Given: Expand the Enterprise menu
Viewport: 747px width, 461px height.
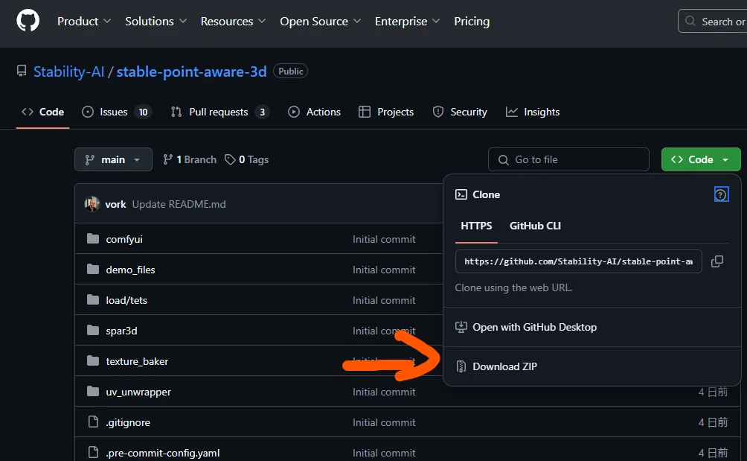Looking at the screenshot, I should [407, 22].
